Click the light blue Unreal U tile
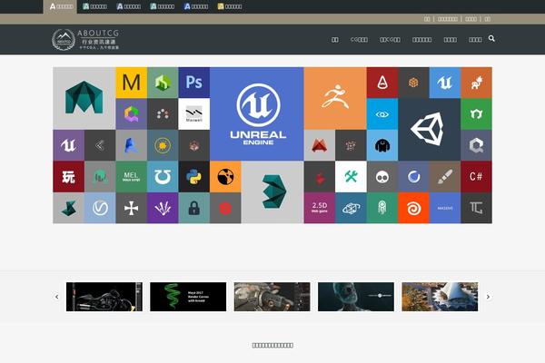Image resolution: width=545 pixels, height=363 pixels. (445, 83)
